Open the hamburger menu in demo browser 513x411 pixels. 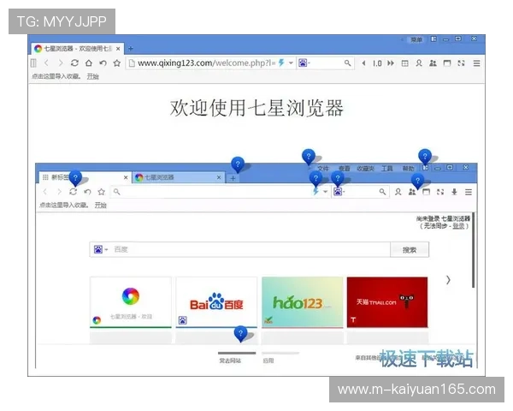tap(469, 192)
